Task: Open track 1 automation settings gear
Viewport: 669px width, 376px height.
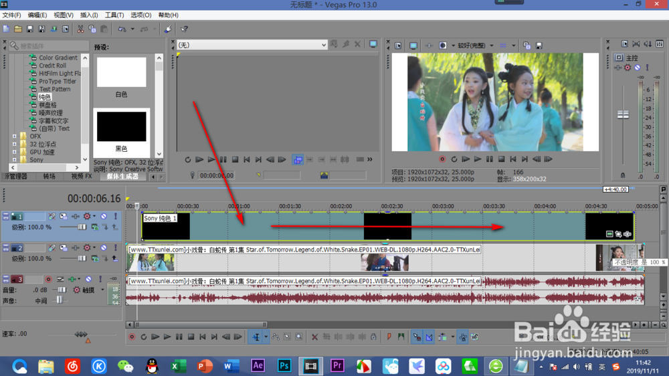Action: click(87, 216)
